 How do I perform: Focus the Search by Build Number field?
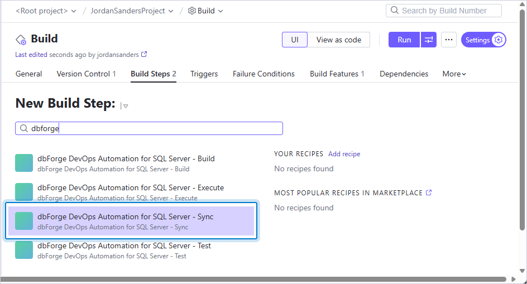click(444, 11)
